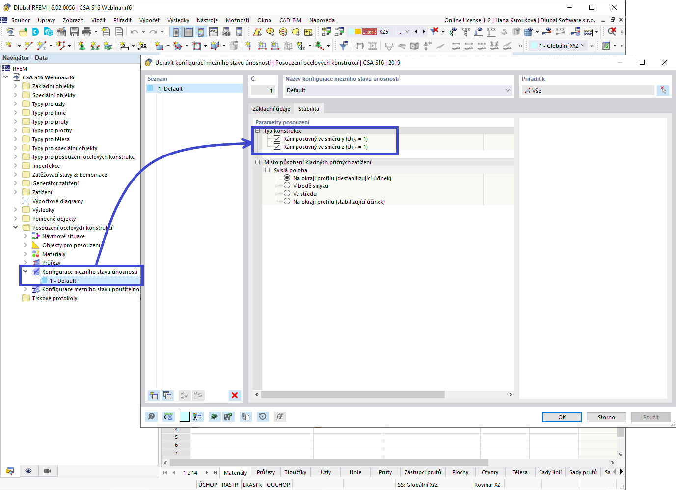Open the Soubor menu

click(x=21, y=20)
